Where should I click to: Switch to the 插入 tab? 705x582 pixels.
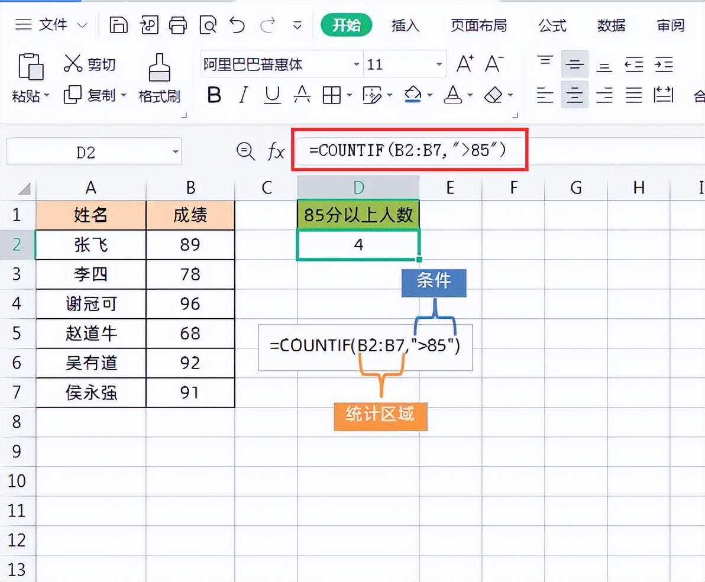(405, 25)
